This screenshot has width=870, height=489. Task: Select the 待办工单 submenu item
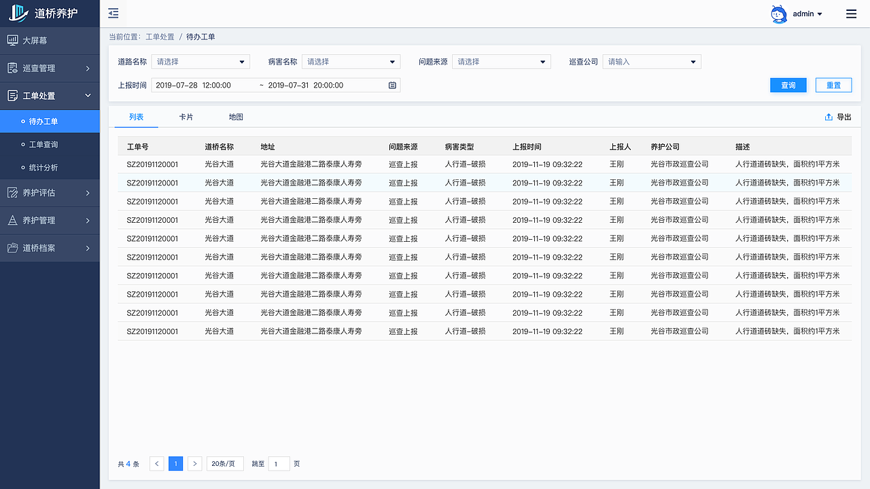click(x=50, y=122)
